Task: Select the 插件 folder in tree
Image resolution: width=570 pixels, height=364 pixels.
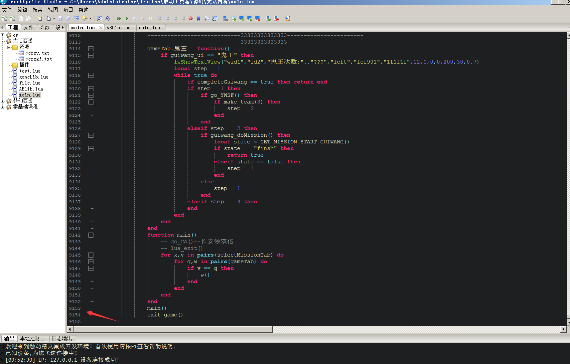Action: (x=24, y=65)
